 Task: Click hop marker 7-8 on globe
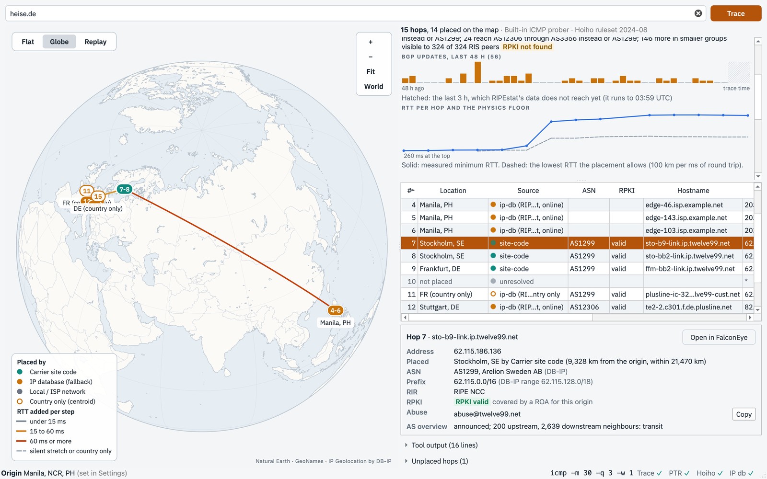125,189
